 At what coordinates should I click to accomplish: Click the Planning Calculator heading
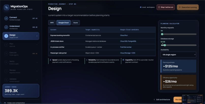[170, 23]
